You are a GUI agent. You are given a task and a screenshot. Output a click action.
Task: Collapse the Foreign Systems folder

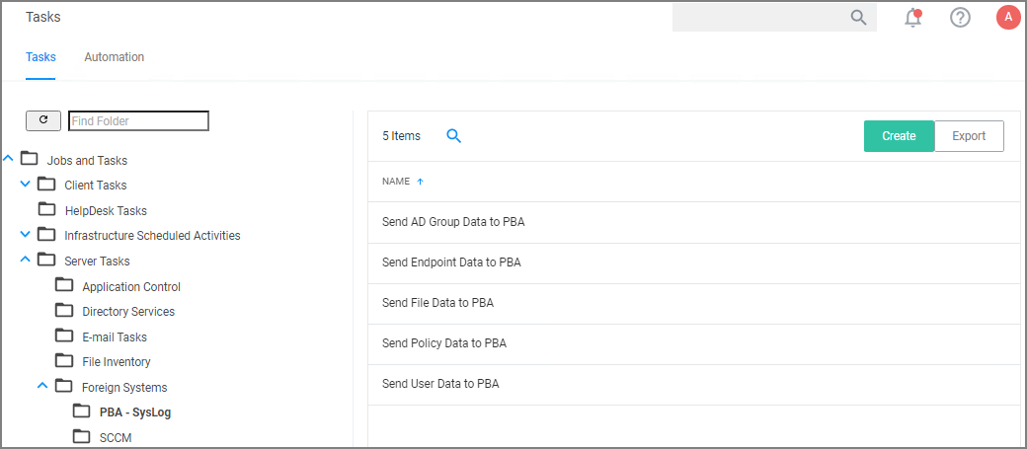(x=42, y=386)
